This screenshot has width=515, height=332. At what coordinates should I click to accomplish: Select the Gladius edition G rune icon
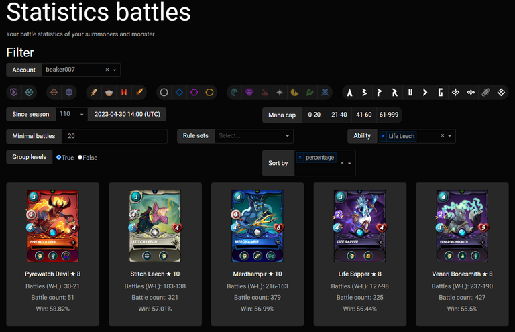click(441, 93)
